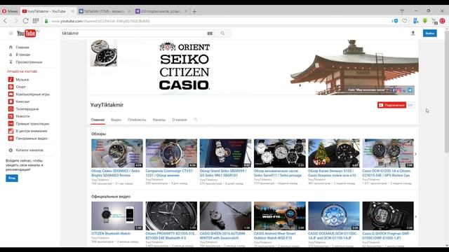This screenshot has height=252, width=449.
Task: Select the О канале channel tab
Action: [180, 120]
